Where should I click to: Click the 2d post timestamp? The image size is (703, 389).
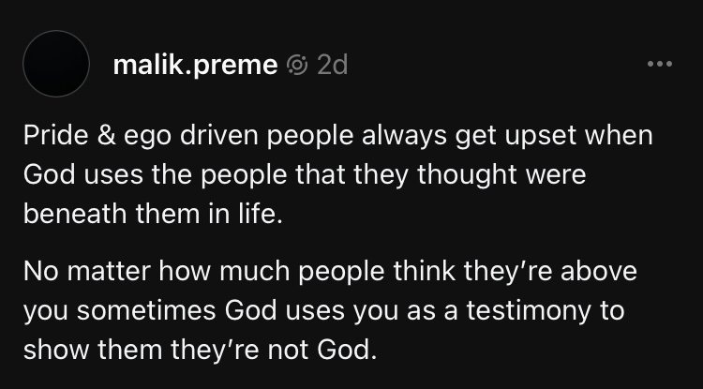tap(332, 65)
